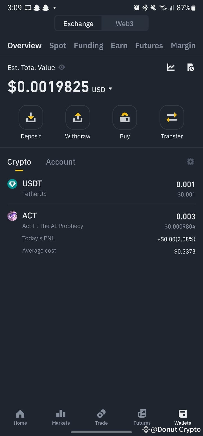The height and width of the screenshot is (436, 203).
Task: Open the Earn tab
Action: pos(119,45)
